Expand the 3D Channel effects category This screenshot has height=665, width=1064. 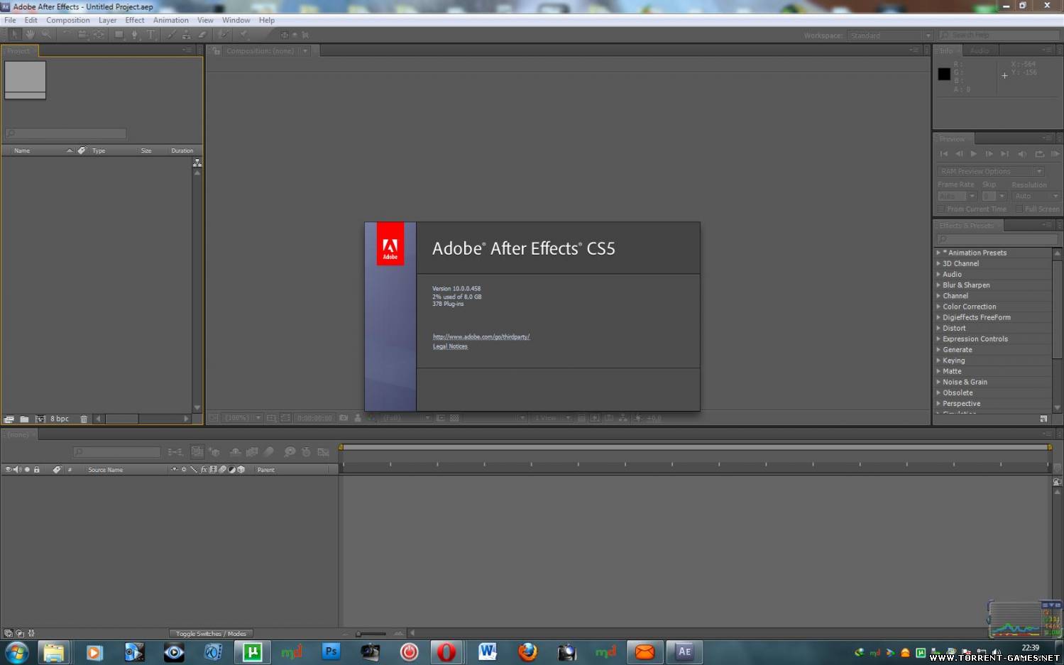click(x=938, y=263)
